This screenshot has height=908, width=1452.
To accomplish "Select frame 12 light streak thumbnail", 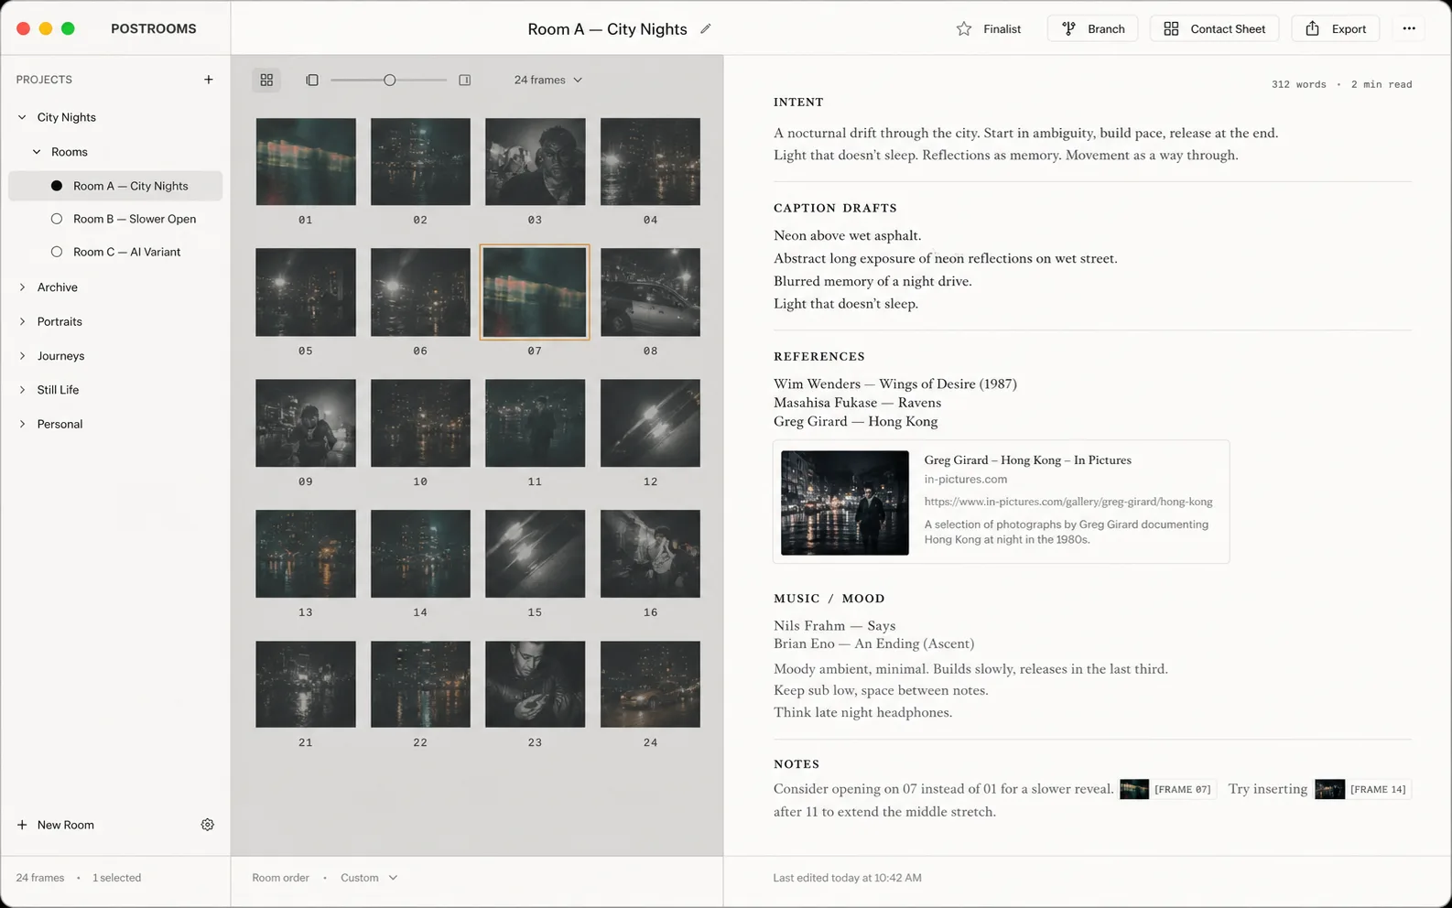I will pyautogui.click(x=650, y=423).
